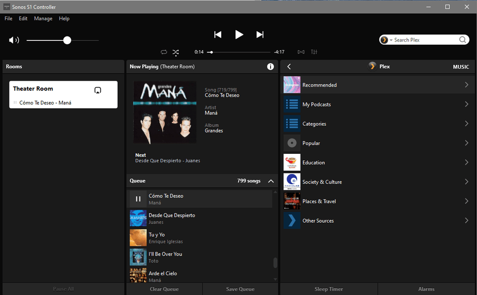
Task: Expand Popular with its chevron
Action: click(466, 143)
